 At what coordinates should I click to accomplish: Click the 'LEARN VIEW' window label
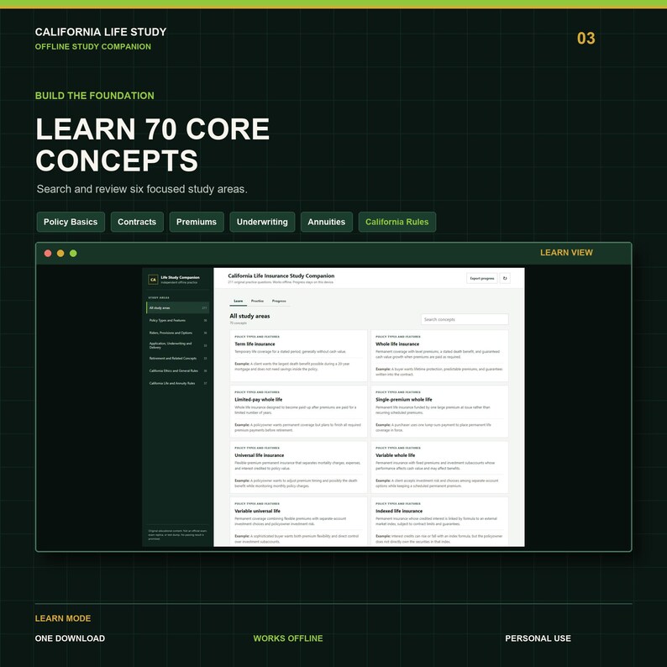[x=566, y=253]
